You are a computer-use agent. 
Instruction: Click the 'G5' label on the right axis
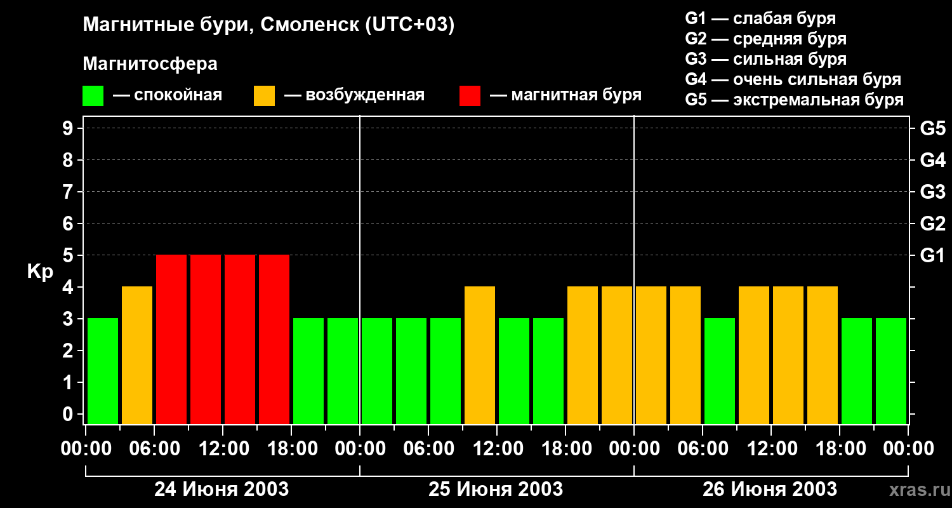(932, 129)
